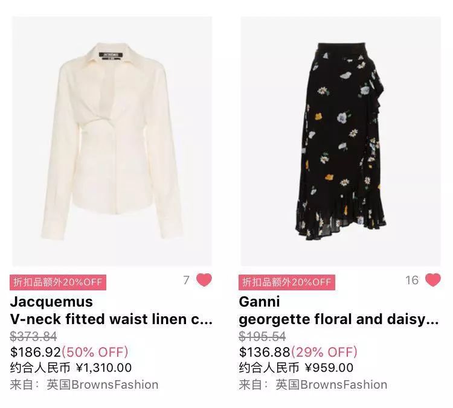This screenshot has height=408, width=453.
Task: Click the crossed-out $373.84 original price
Action: (x=33, y=336)
